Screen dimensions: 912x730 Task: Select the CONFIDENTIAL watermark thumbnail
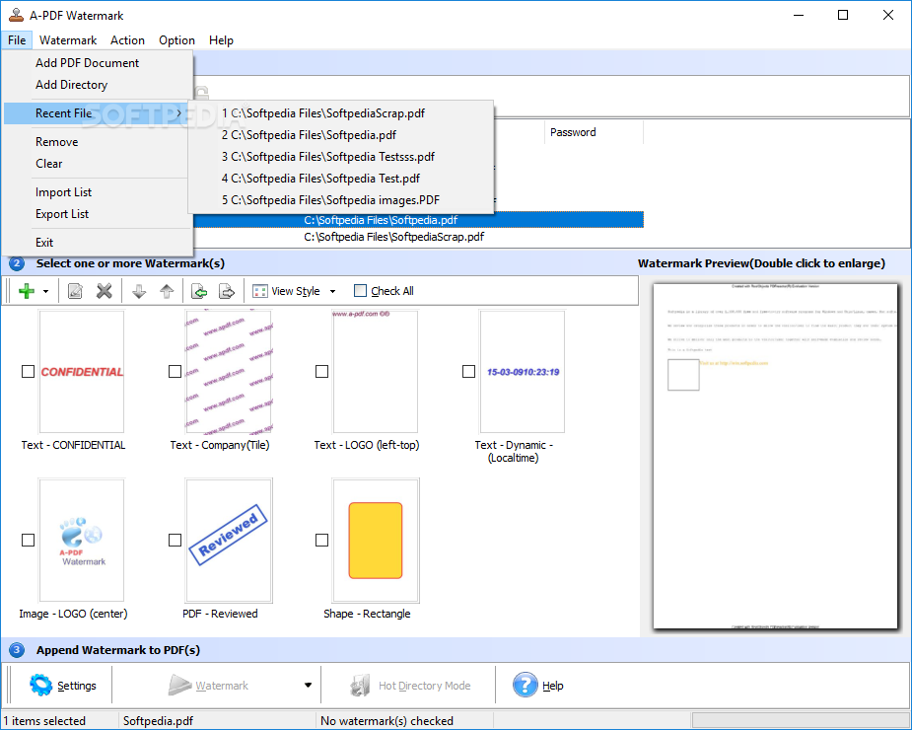(x=82, y=371)
